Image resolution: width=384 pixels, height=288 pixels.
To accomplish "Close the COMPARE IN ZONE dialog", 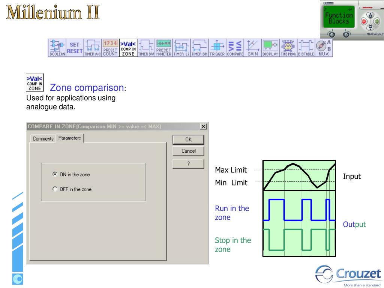I will (203, 126).
